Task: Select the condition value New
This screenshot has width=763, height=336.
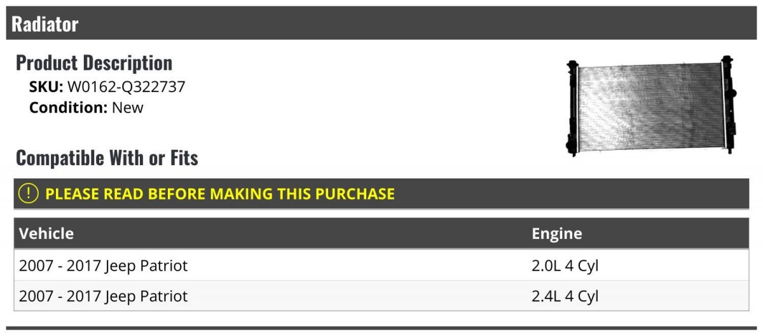Action: 128,107
